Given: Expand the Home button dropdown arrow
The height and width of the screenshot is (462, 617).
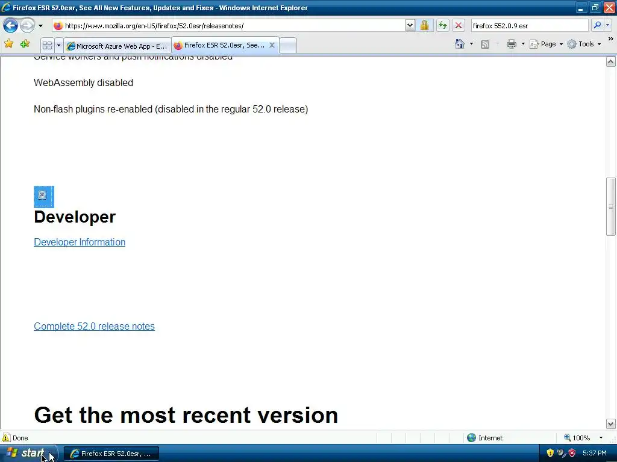Looking at the screenshot, I should pos(471,43).
